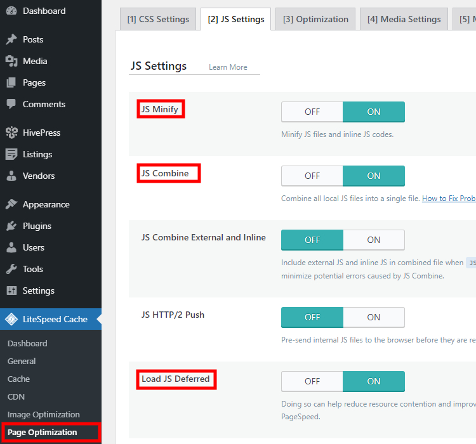This screenshot has height=444, width=476.
Task: Open the Media Settings tab
Action: click(404, 19)
